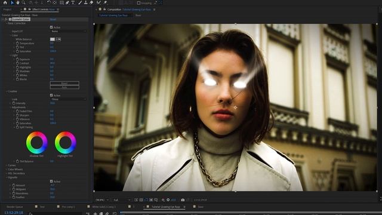
Task: Click the Reset button under Light
Action: pos(64,83)
